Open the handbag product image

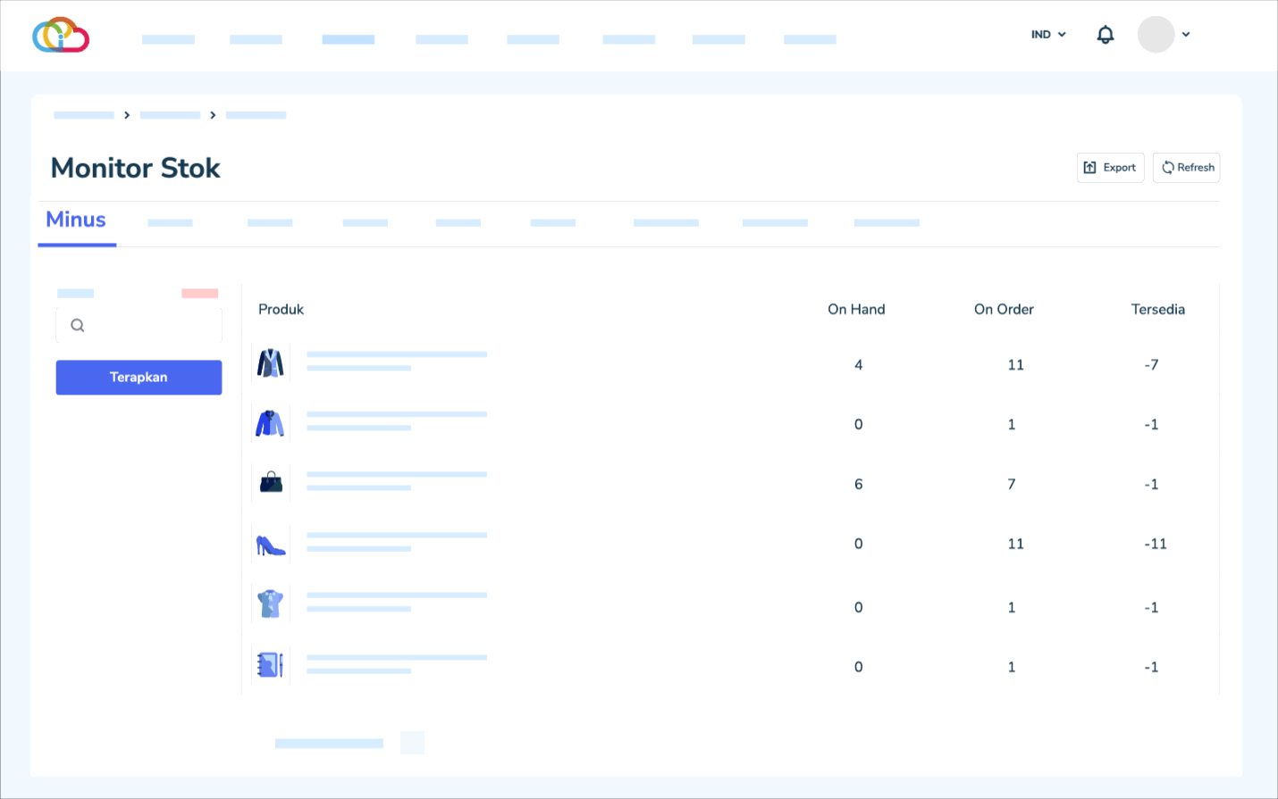pyautogui.click(x=271, y=483)
